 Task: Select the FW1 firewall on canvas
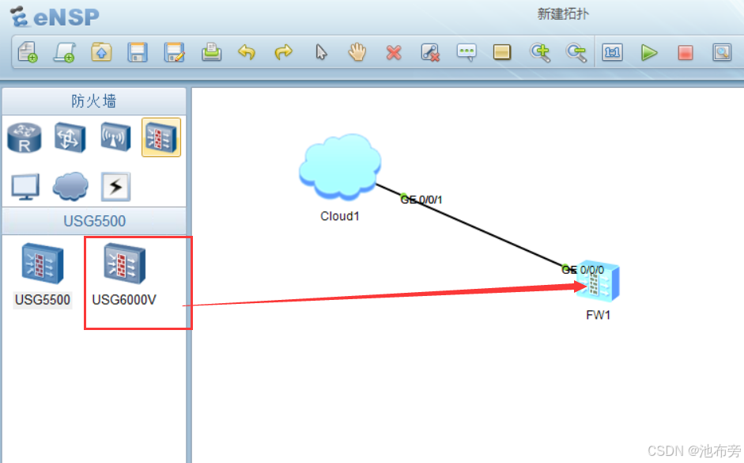pos(599,281)
